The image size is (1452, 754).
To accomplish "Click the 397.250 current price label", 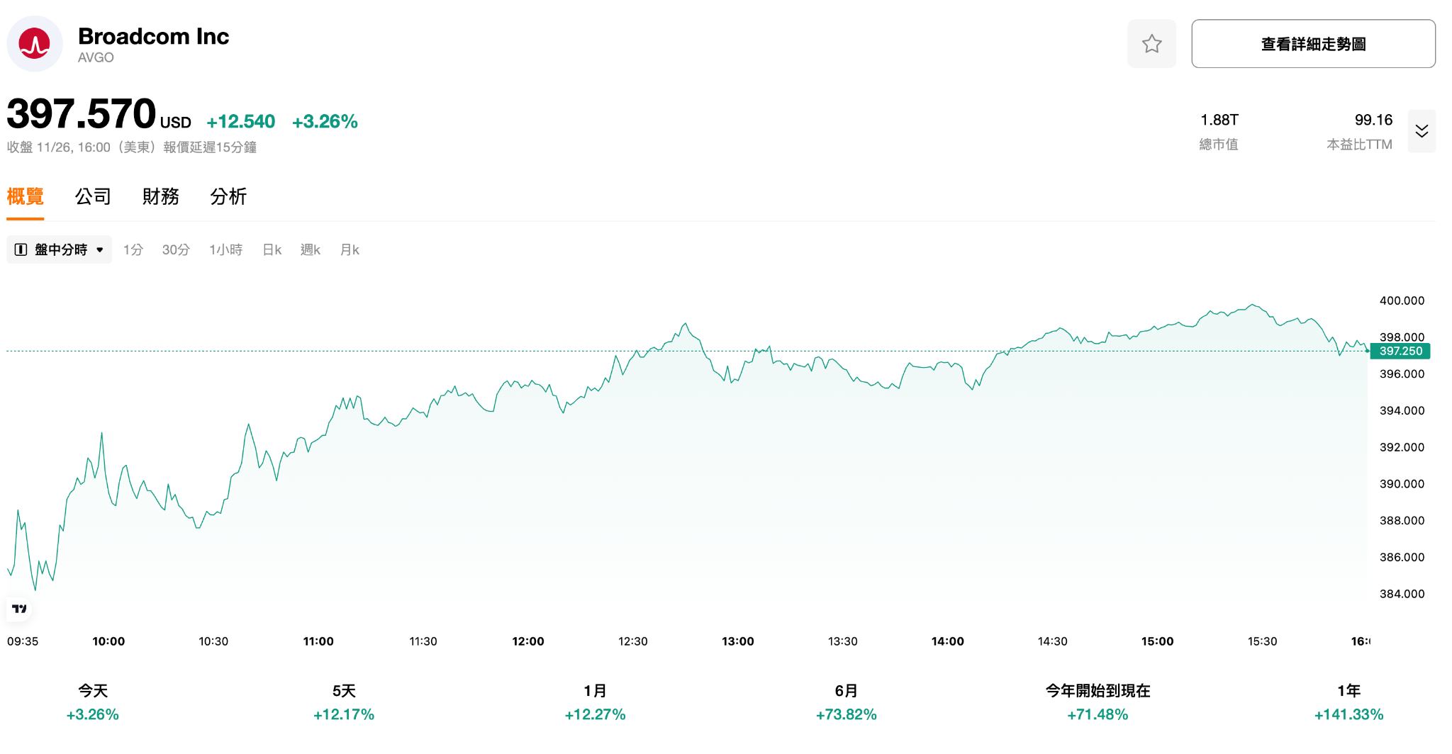I will tap(1400, 351).
